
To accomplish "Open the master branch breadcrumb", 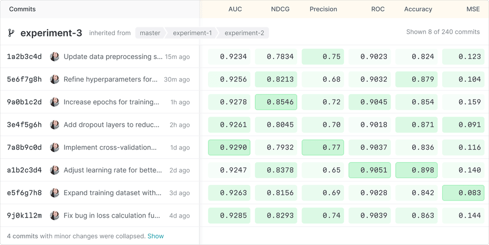I will coord(150,33).
